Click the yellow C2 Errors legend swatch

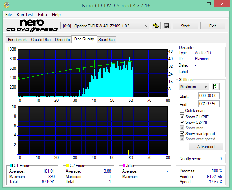click(68, 166)
